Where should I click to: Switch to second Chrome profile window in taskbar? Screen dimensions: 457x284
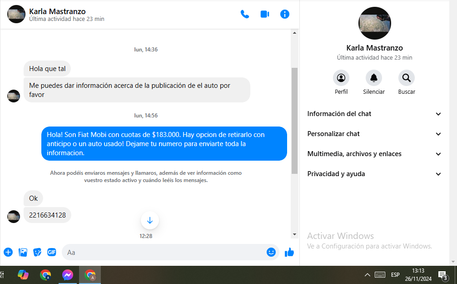pyautogui.click(x=90, y=275)
